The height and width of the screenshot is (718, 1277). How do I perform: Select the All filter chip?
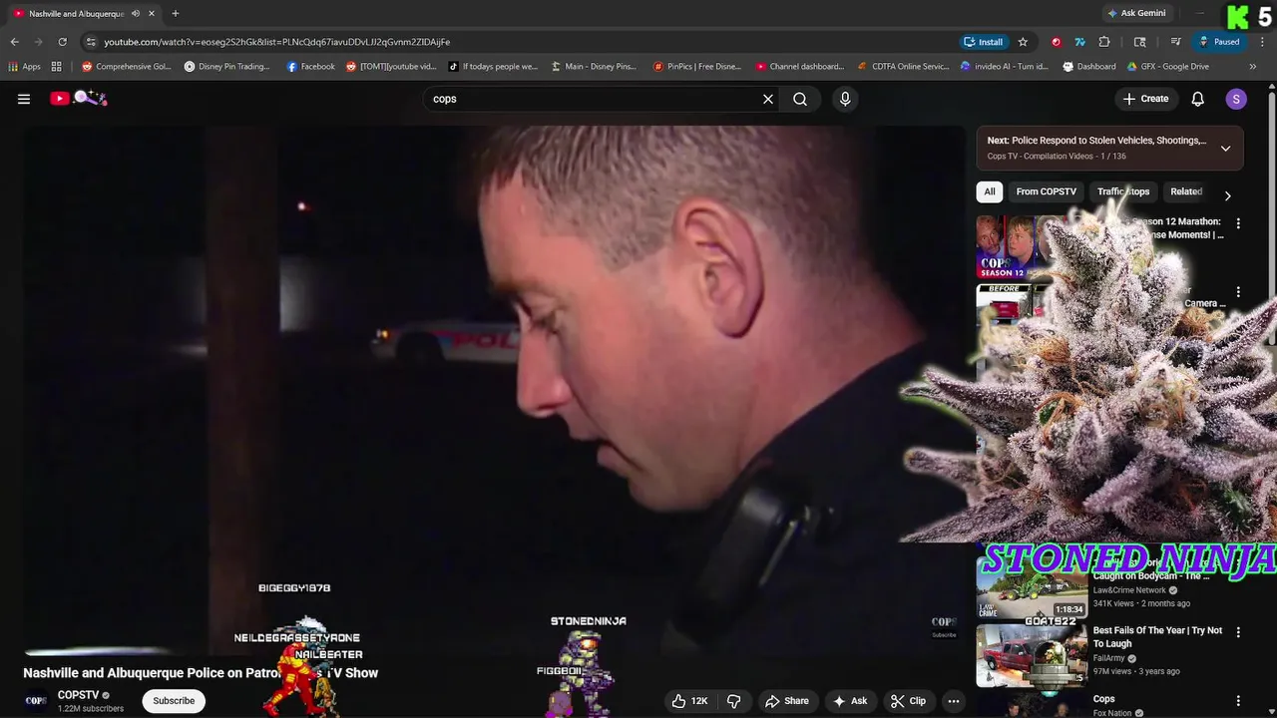pyautogui.click(x=990, y=191)
